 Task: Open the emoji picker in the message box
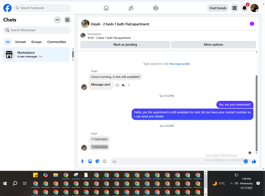(x=245, y=161)
